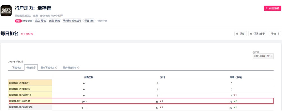Screen dimensions: 282x111
Task: Click the Walking Dead app icon
Action: point(6,11)
